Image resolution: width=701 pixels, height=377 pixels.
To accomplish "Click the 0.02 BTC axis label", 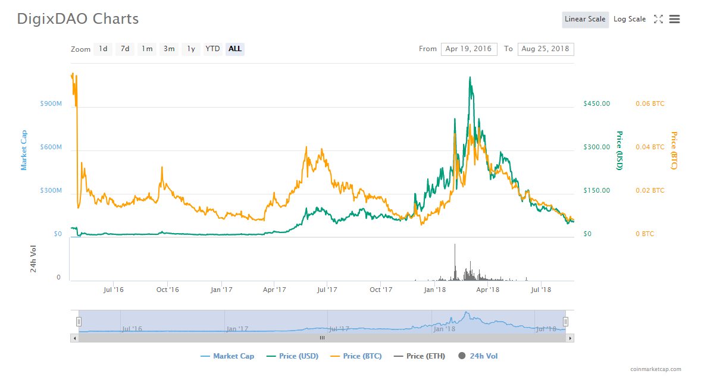I will tap(650, 190).
